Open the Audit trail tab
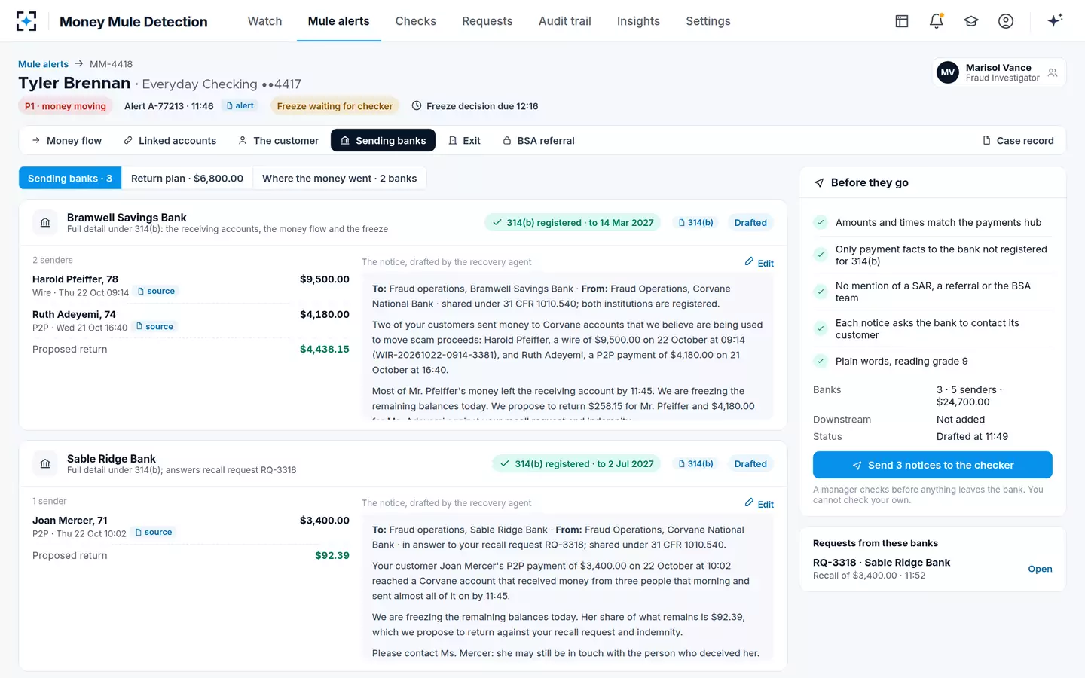Viewport: 1085px width, 678px height. pyautogui.click(x=565, y=21)
